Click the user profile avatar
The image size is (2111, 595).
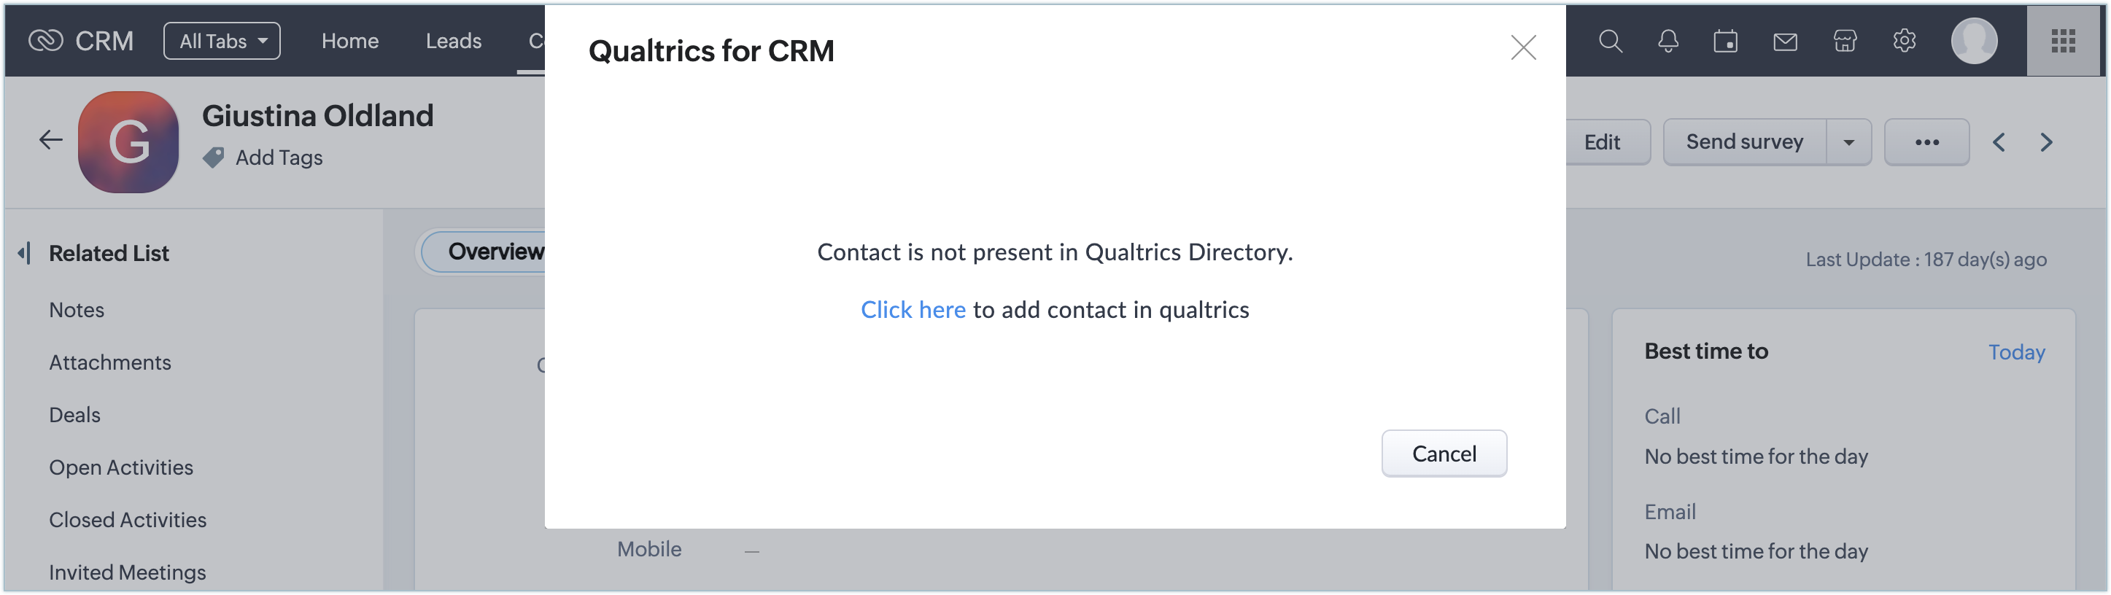pyautogui.click(x=1973, y=41)
